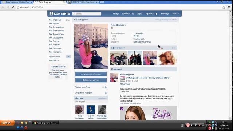Open the Chrome menu (three lines icon)
The width and height of the screenshot is (233, 131).
pos(229,7)
